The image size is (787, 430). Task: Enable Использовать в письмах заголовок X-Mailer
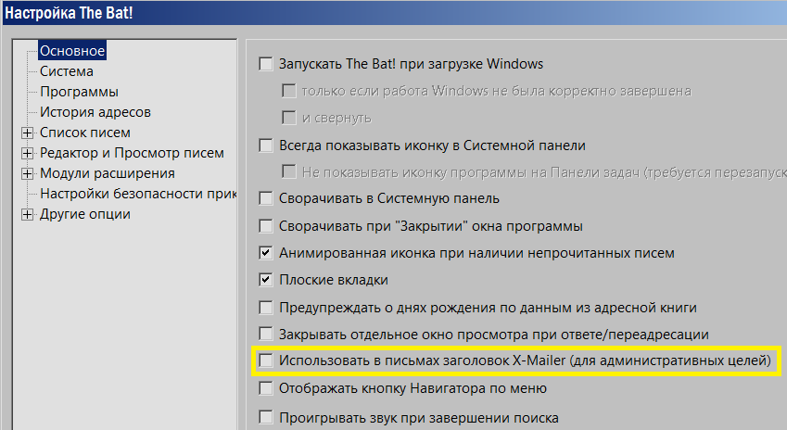click(265, 360)
